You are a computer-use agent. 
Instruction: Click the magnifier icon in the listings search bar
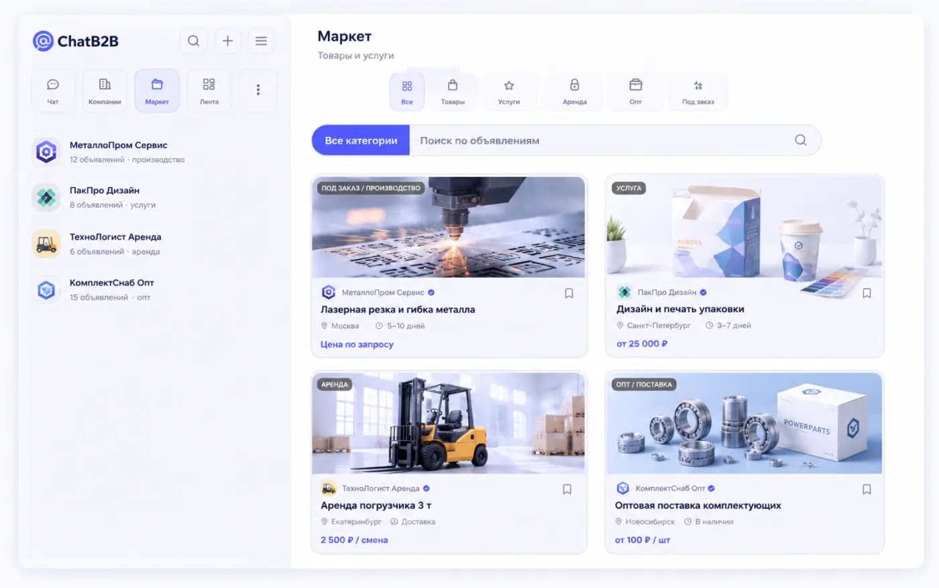click(x=800, y=140)
